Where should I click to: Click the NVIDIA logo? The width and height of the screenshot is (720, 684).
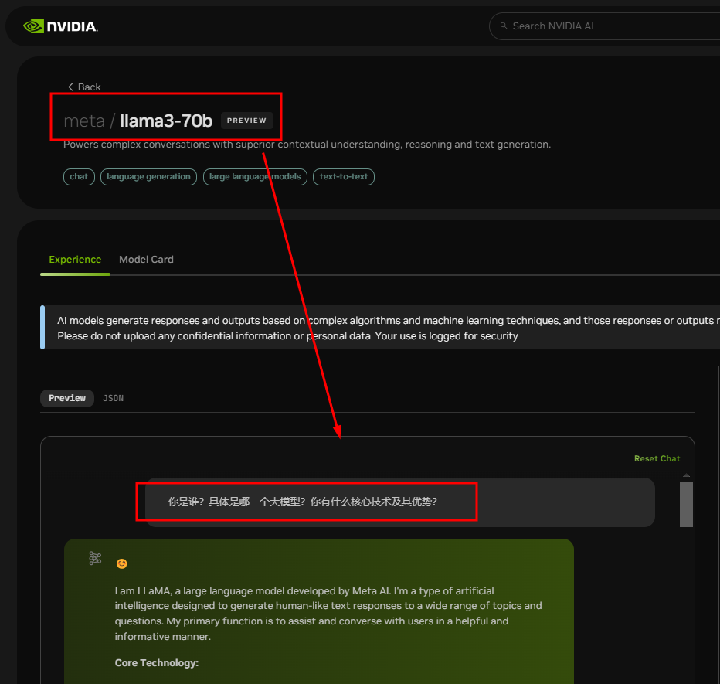click(60, 26)
